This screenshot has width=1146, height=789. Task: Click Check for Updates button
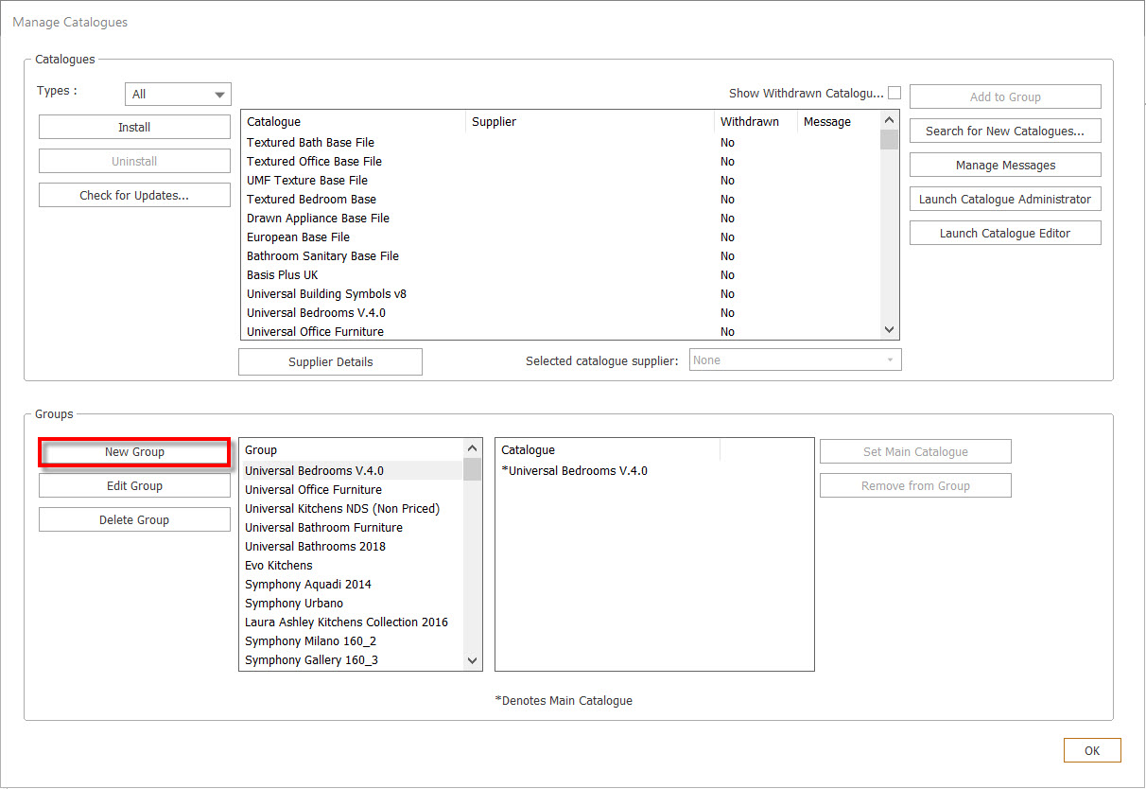pyautogui.click(x=134, y=196)
